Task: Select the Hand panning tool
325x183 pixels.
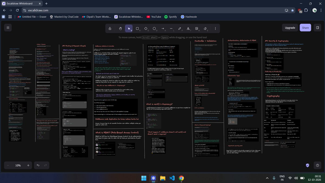Action: pyautogui.click(x=121, y=28)
